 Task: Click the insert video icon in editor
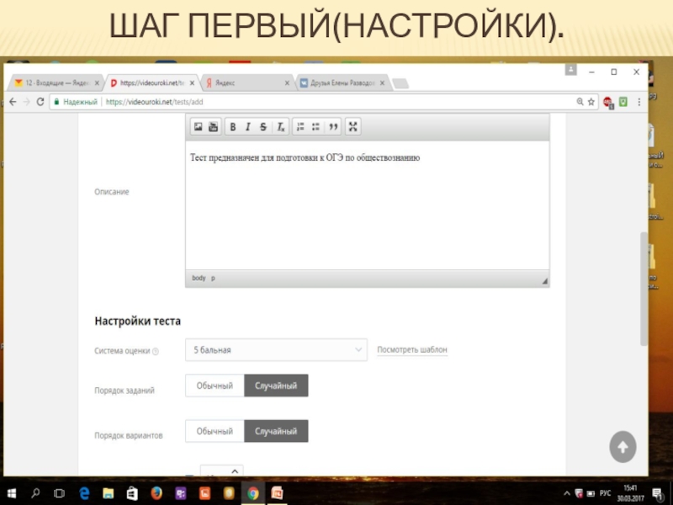coord(213,127)
